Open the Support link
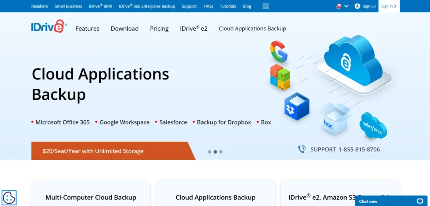The width and height of the screenshot is (430, 206). pos(189,6)
